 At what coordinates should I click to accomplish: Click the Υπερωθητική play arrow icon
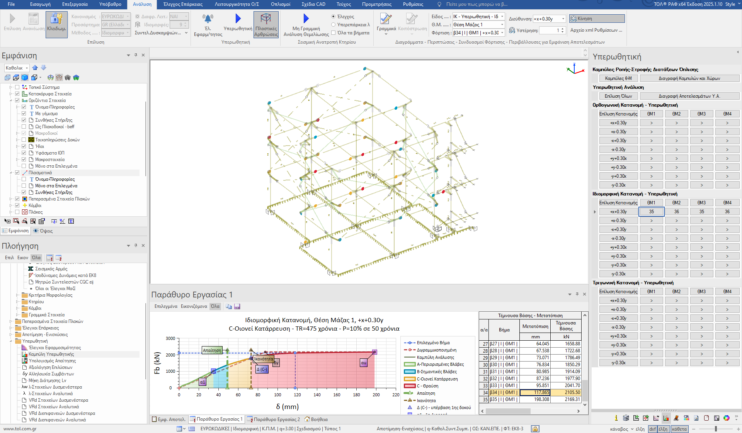238,19
